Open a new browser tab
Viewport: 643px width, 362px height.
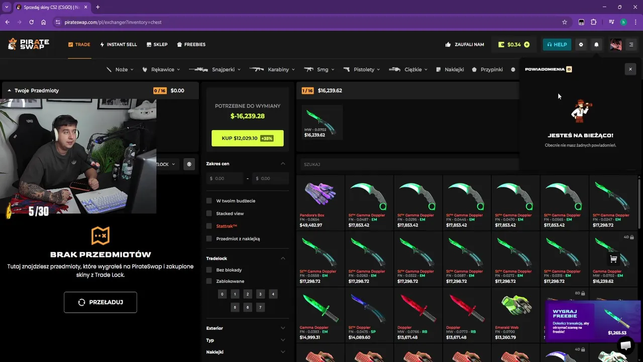click(97, 7)
